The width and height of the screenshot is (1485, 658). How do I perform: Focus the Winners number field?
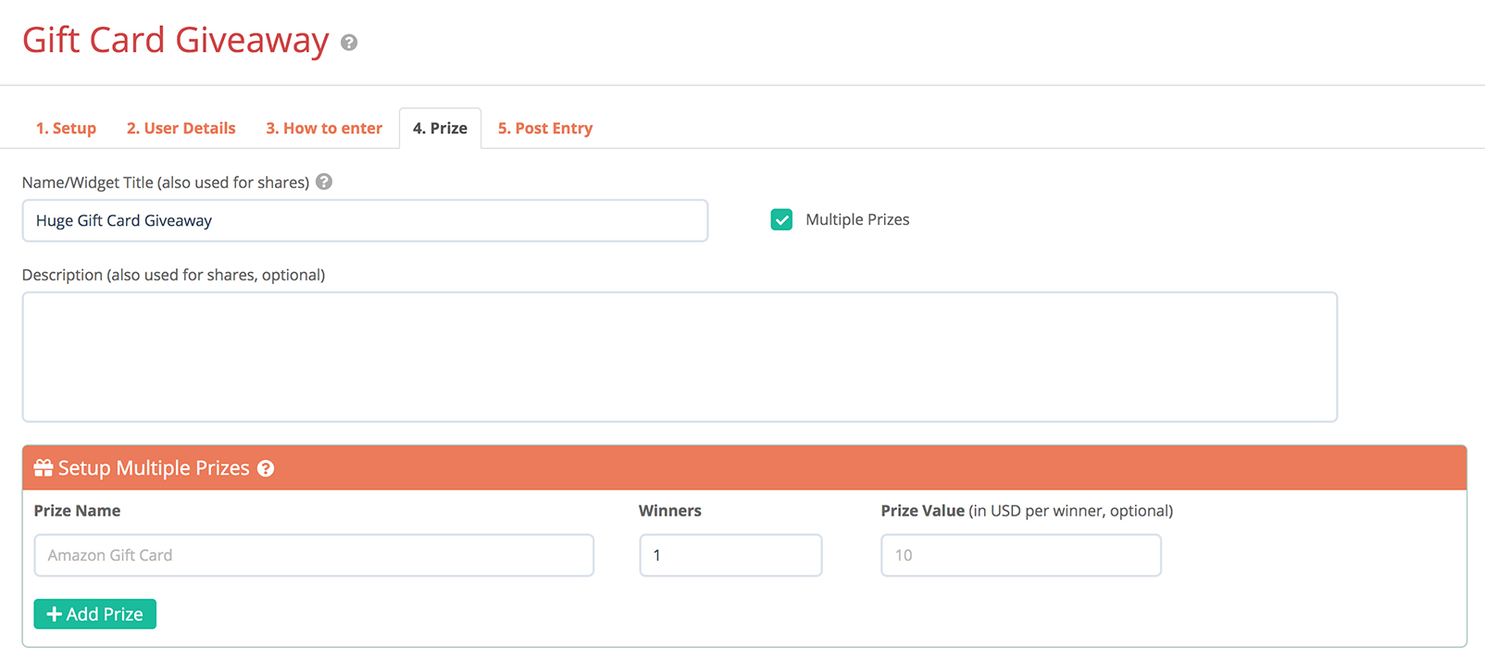pos(730,555)
